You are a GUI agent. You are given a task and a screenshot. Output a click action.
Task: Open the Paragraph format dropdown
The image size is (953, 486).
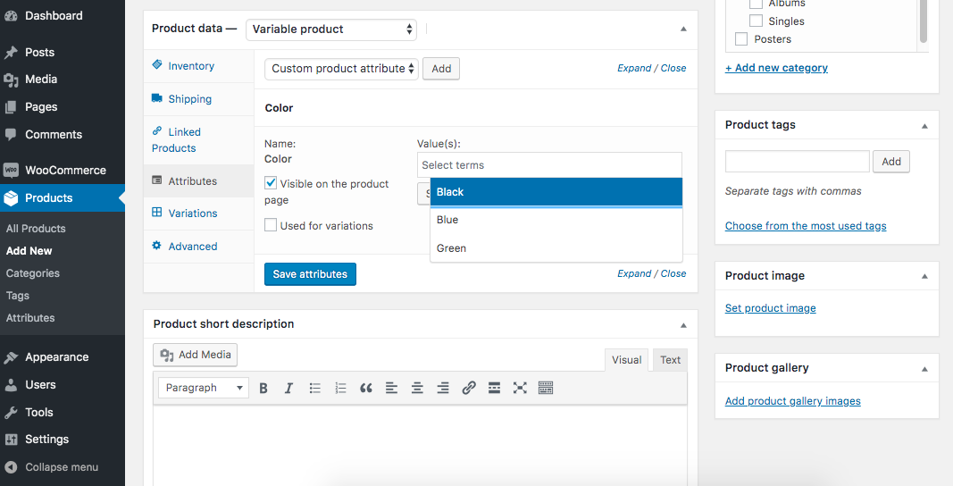[x=204, y=388]
